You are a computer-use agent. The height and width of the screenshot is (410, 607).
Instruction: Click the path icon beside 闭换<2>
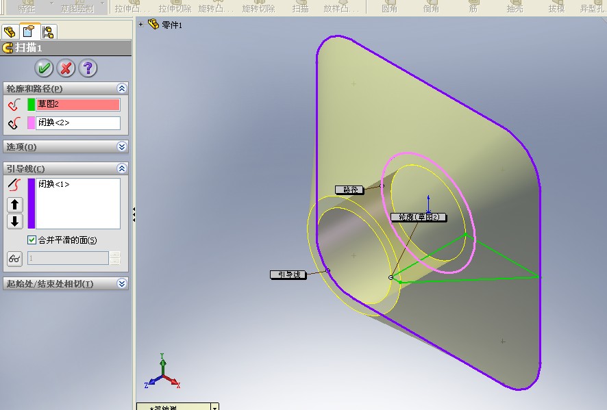click(x=14, y=123)
